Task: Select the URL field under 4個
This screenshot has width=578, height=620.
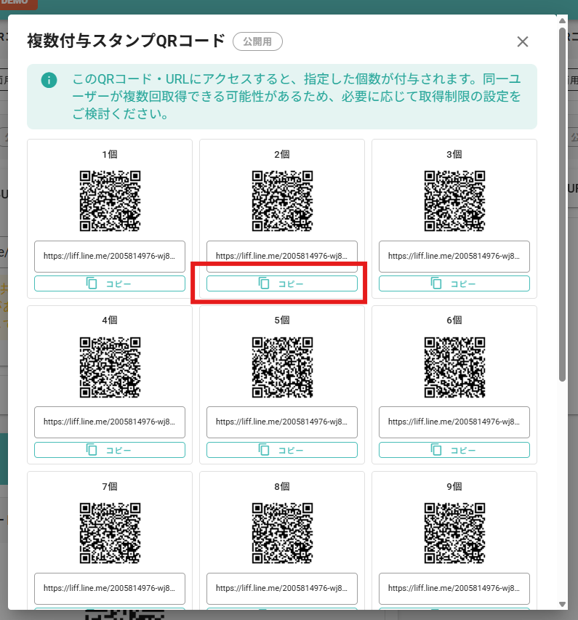Action: pos(110,422)
